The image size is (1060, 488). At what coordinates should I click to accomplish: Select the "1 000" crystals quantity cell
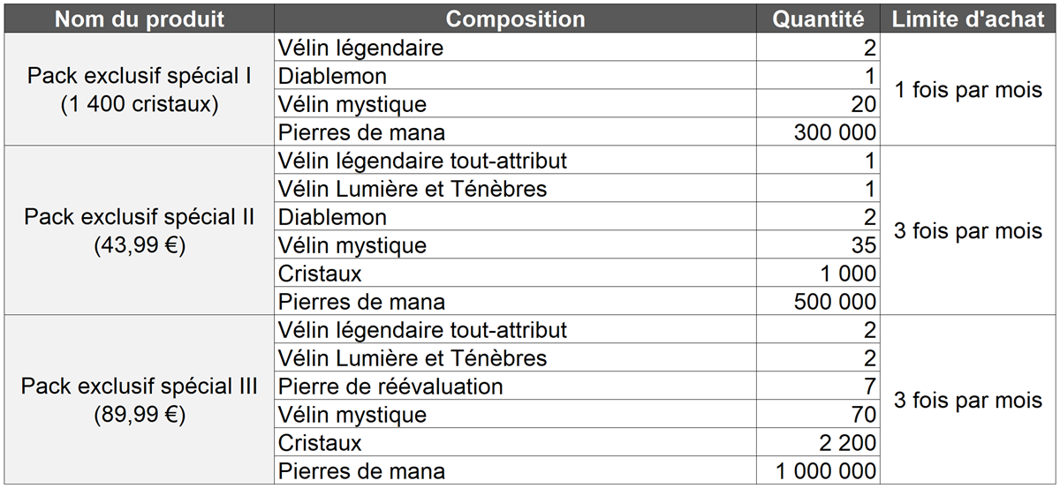pos(847,274)
